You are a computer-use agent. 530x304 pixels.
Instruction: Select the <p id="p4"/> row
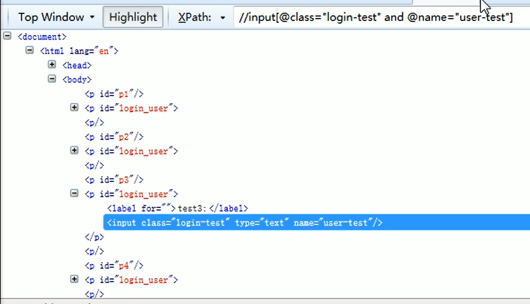(x=115, y=265)
